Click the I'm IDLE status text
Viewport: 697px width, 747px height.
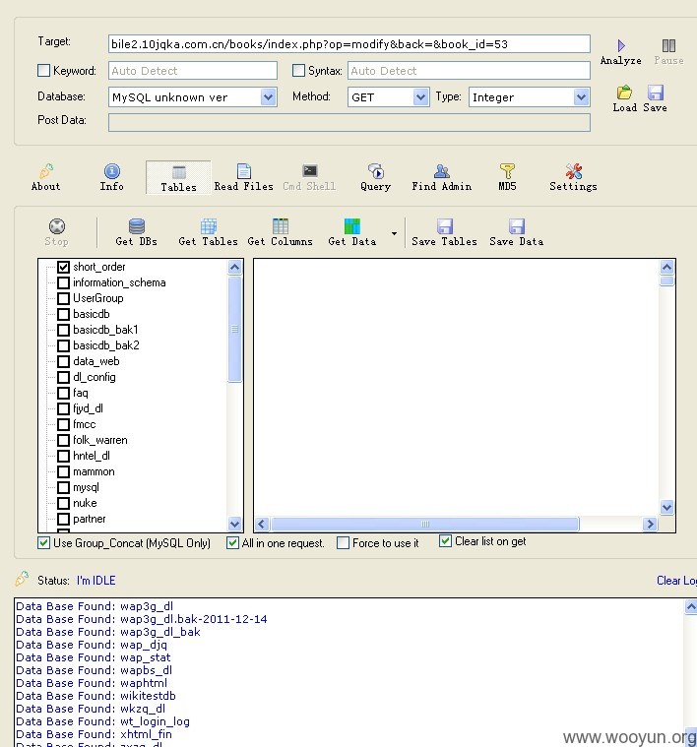pos(96,581)
